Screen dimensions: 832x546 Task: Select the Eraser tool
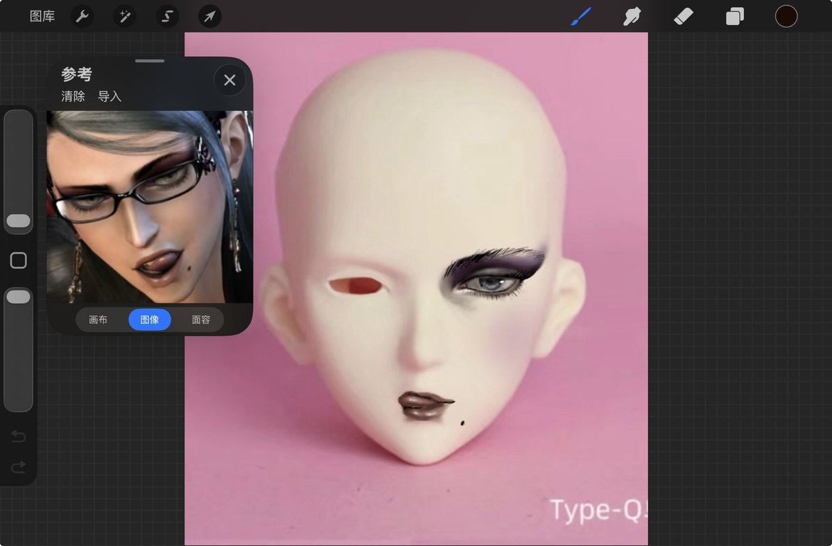click(x=684, y=16)
